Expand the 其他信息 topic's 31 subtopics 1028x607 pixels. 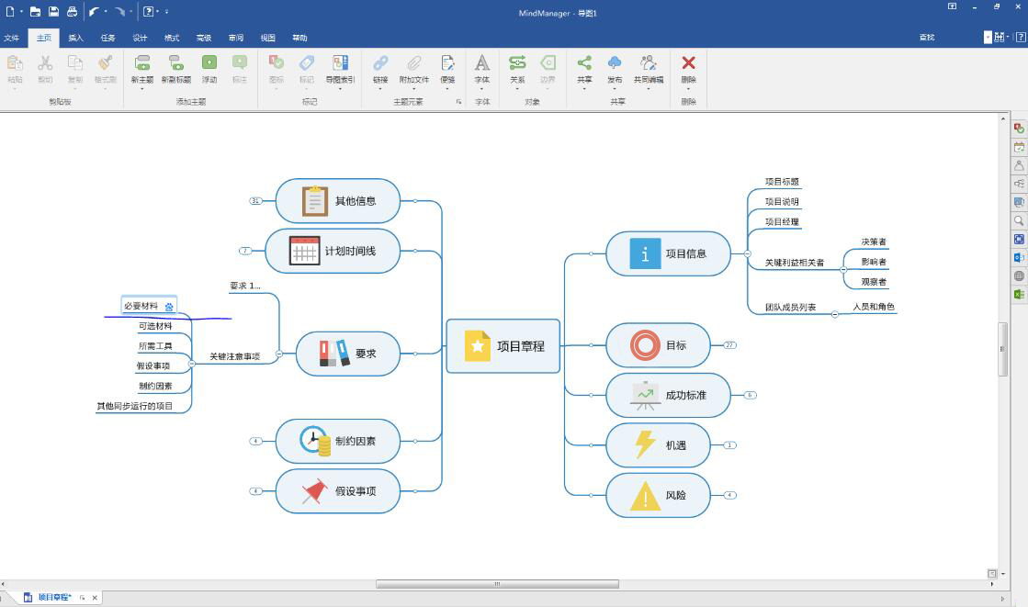click(255, 200)
